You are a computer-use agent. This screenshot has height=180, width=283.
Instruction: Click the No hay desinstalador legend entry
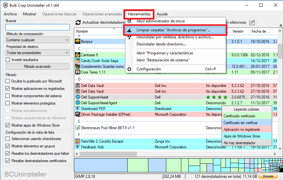(x=247, y=143)
